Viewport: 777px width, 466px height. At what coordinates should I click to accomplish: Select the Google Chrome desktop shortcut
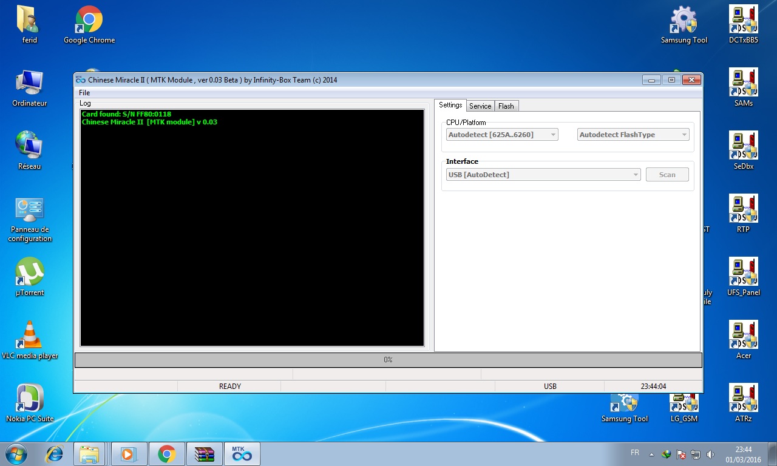(89, 25)
